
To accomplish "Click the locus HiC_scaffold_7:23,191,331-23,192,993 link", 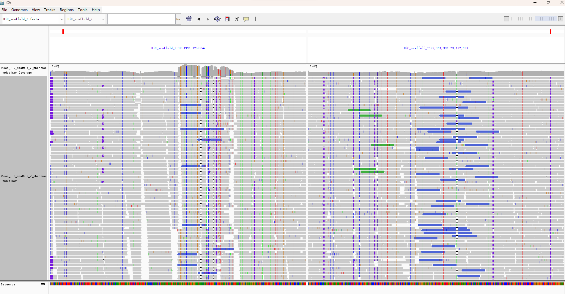I will pyautogui.click(x=436, y=48).
